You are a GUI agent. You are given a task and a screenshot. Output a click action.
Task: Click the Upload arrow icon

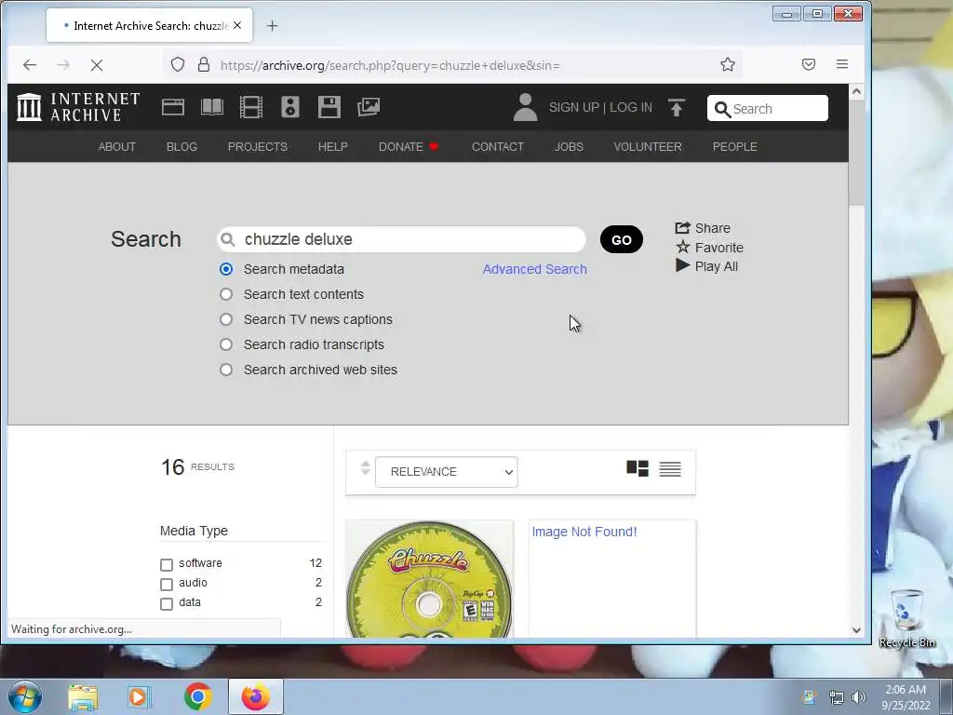tap(676, 108)
